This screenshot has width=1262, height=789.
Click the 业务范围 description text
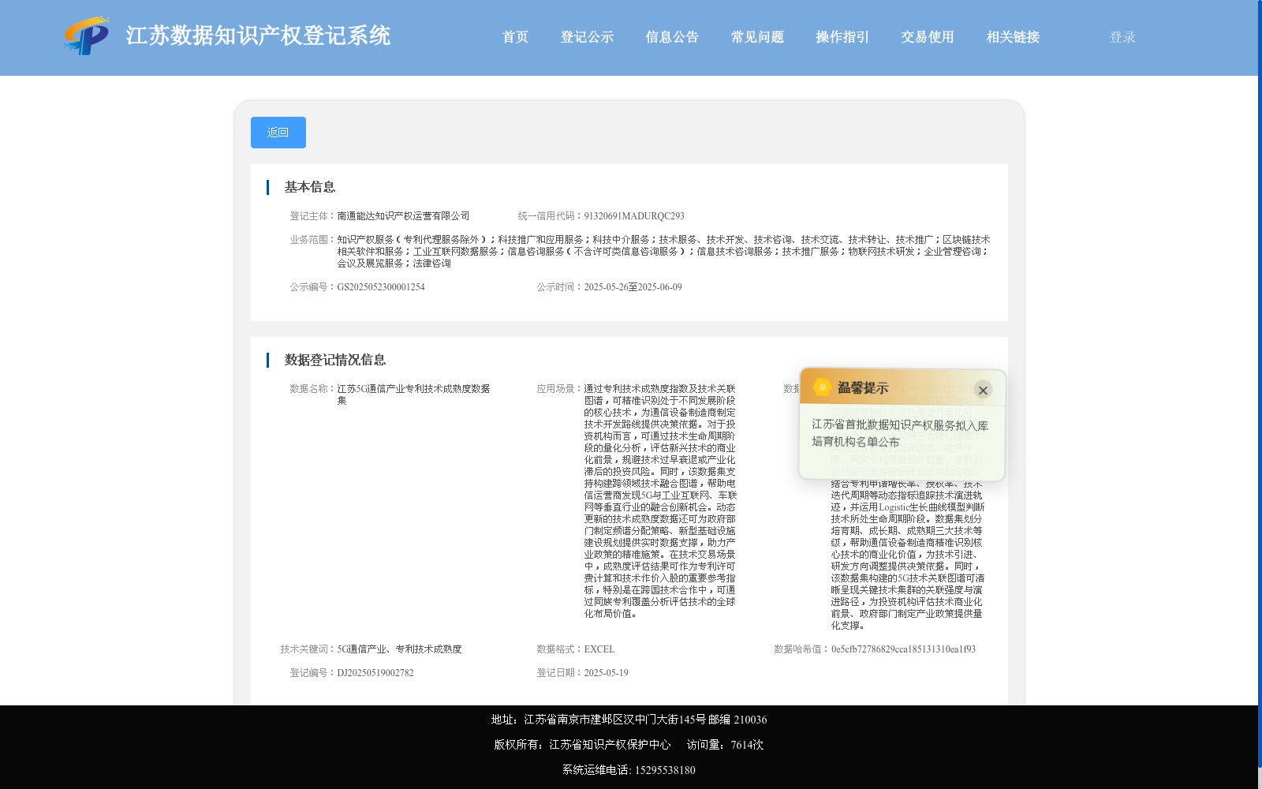tap(663, 252)
